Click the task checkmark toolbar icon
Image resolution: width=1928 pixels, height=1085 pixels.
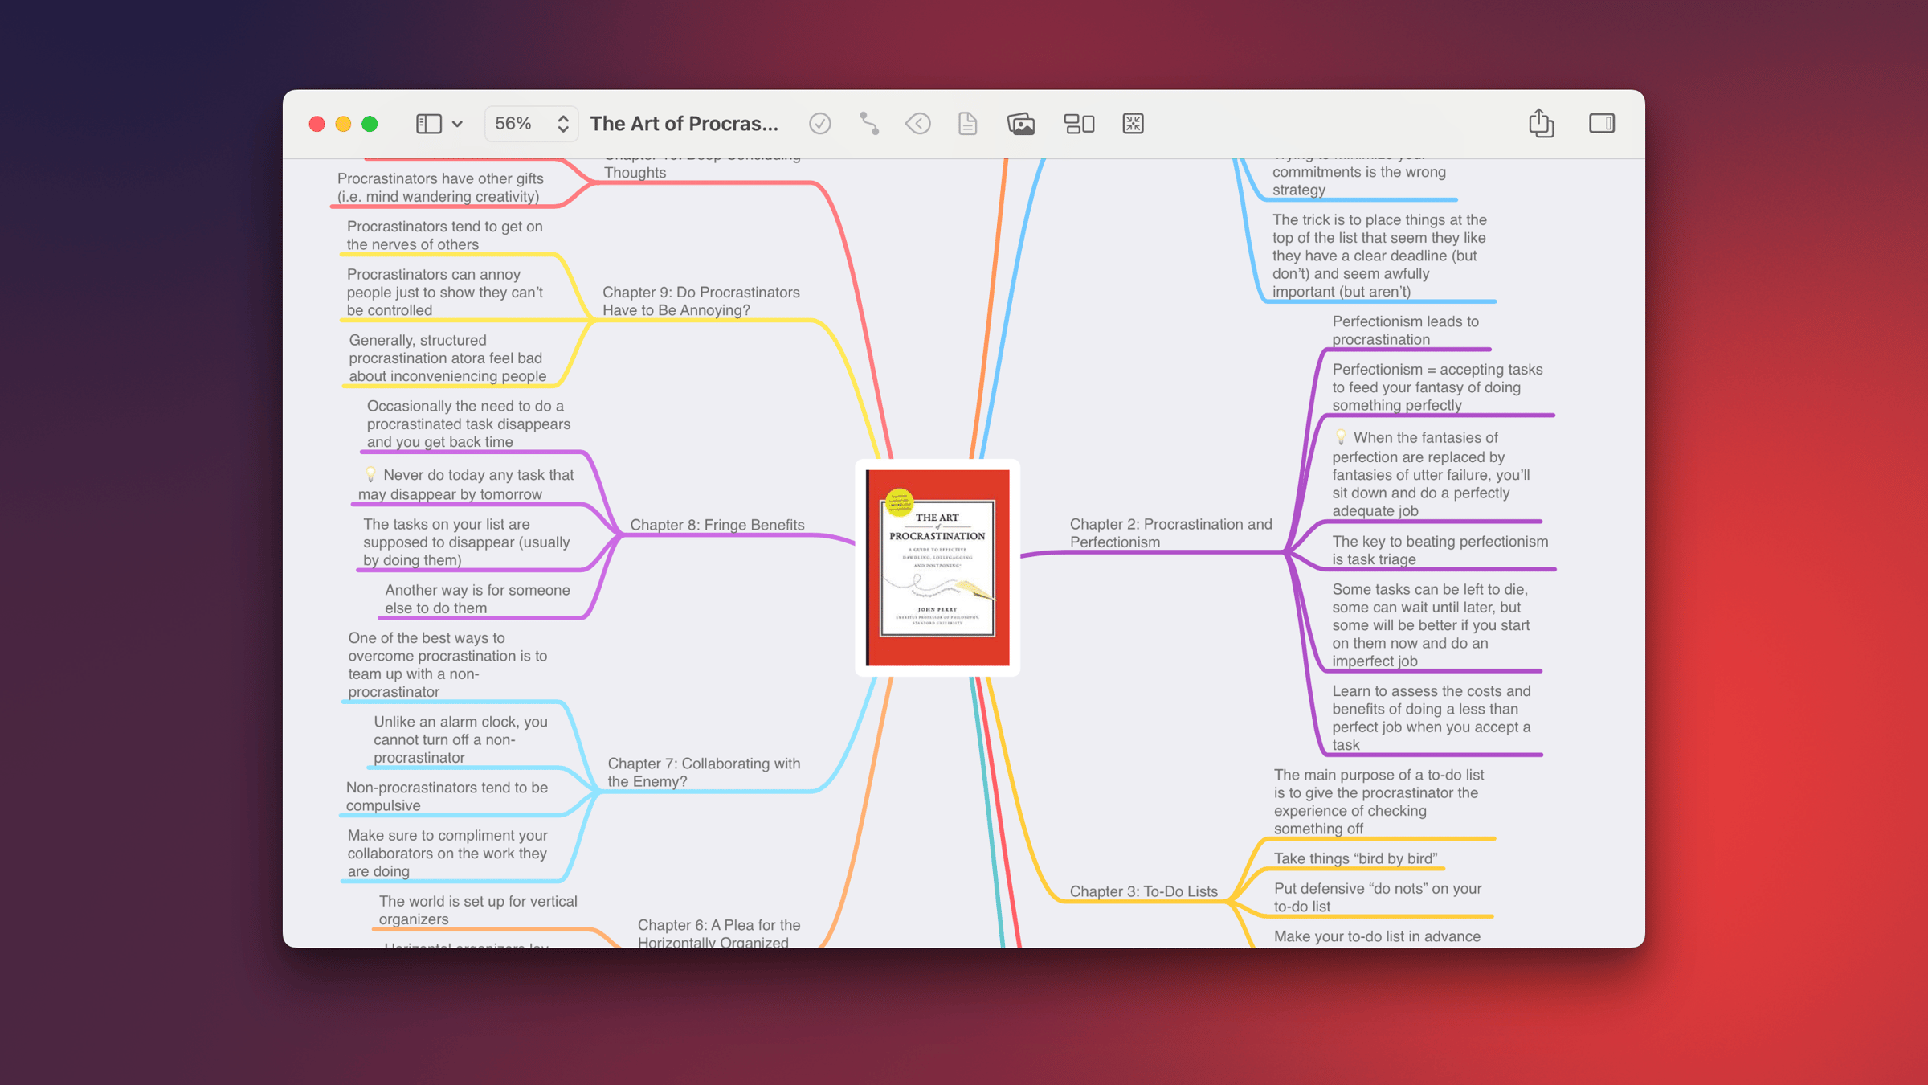pyautogui.click(x=819, y=124)
